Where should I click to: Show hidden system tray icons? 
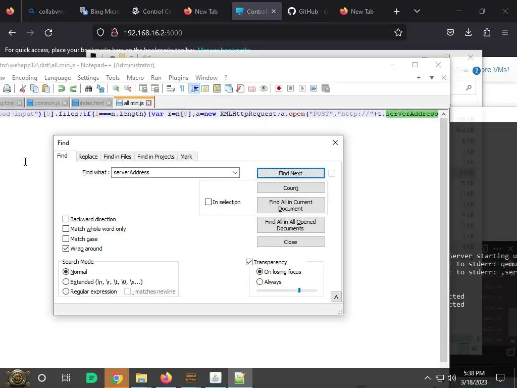(427, 378)
